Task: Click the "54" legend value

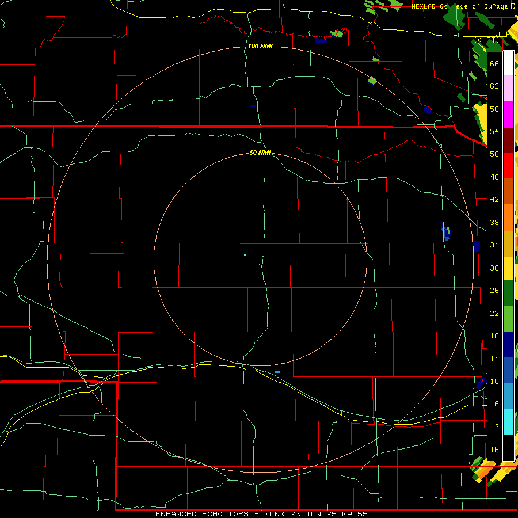Action: 494,131
